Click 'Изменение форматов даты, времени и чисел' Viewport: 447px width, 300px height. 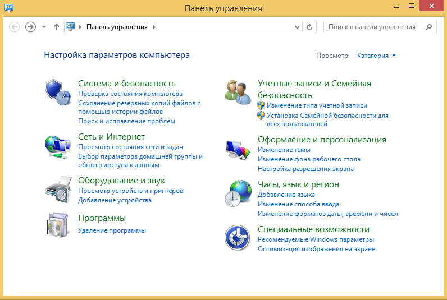(328, 214)
